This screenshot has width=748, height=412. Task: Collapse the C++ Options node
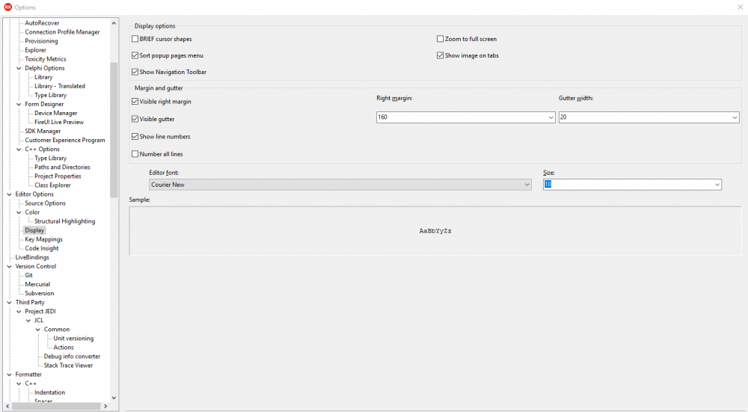19,150
